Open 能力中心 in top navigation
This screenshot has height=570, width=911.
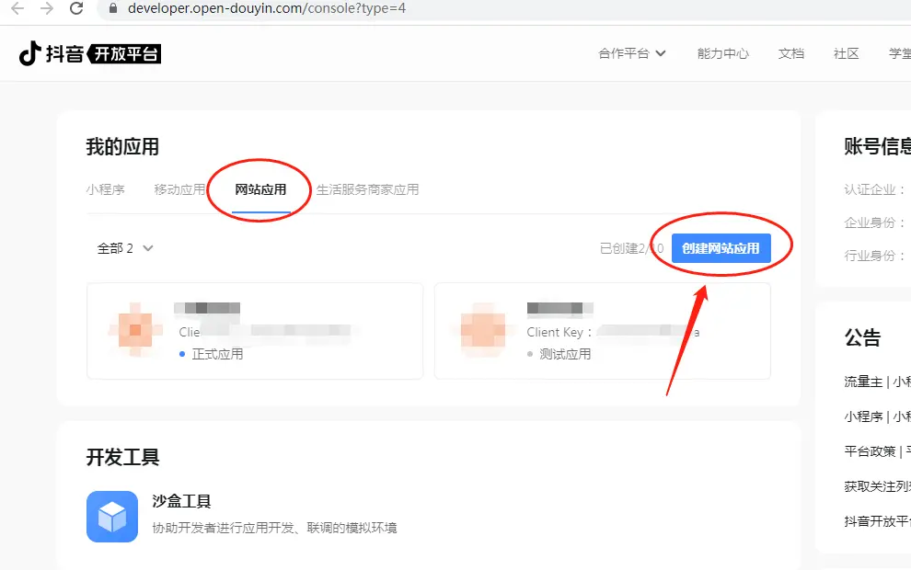pos(722,53)
